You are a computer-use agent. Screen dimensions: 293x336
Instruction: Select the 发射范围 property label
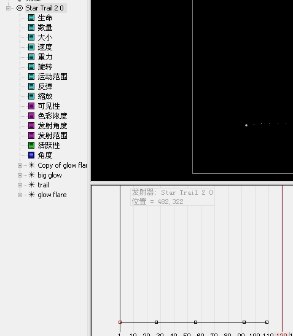tap(52, 136)
